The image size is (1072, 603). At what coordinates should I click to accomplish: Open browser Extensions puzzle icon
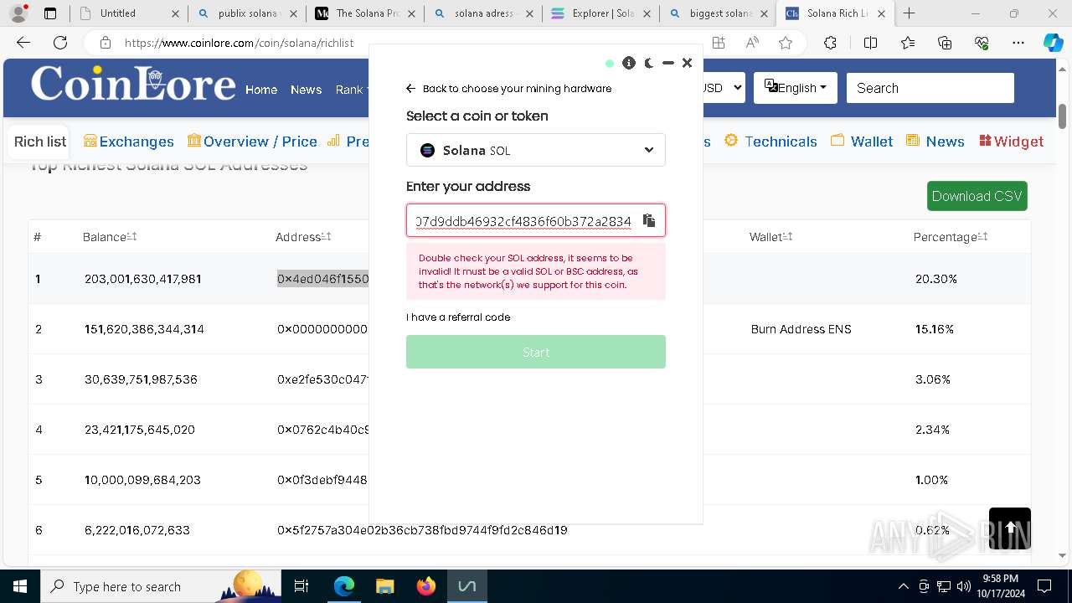[830, 43]
